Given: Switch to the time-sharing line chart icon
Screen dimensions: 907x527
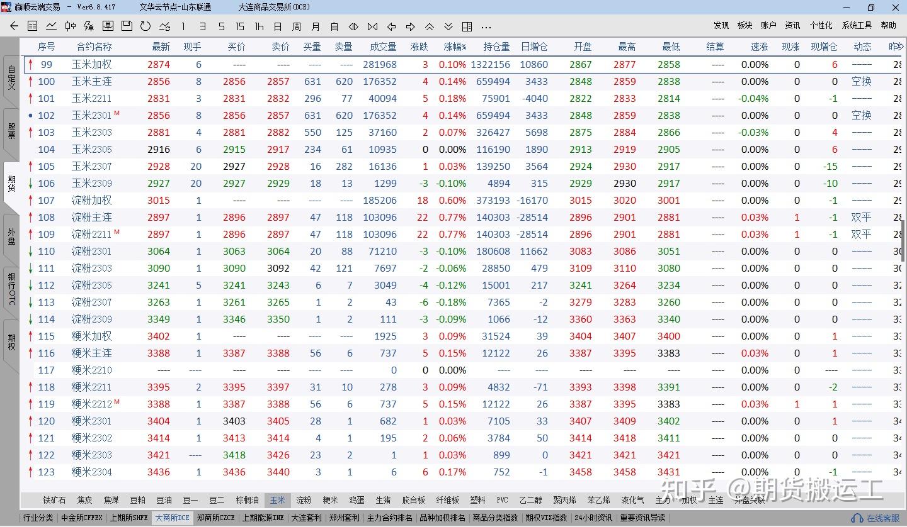Looking at the screenshot, I should (52, 26).
